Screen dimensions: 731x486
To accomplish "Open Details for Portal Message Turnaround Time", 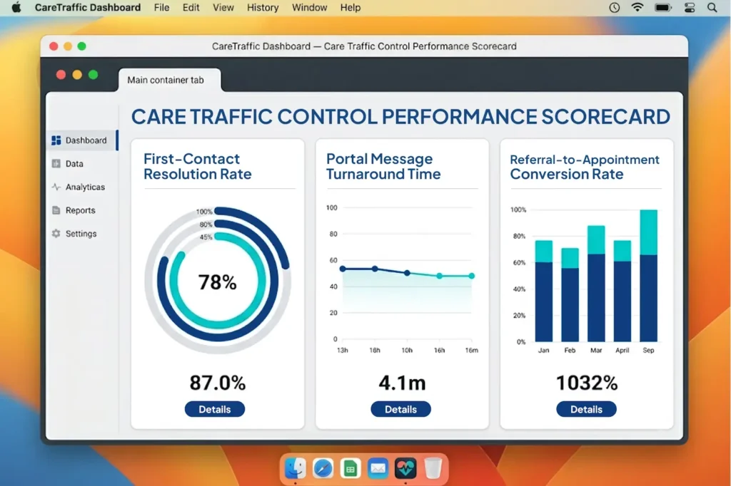I will [400, 409].
